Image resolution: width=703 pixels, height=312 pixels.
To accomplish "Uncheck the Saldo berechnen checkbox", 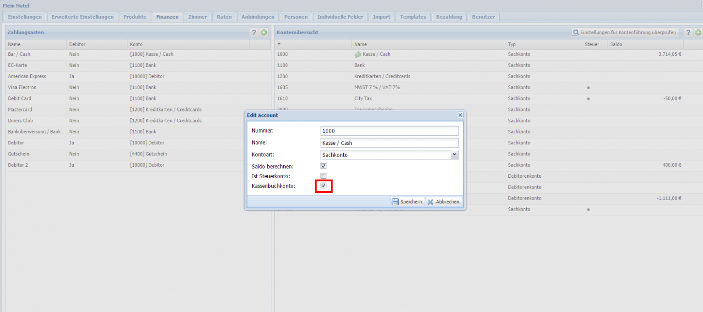I will click(x=324, y=166).
